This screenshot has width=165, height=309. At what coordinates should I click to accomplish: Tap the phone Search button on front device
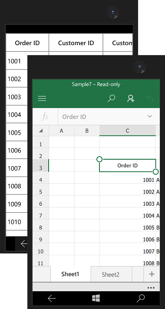(141, 298)
